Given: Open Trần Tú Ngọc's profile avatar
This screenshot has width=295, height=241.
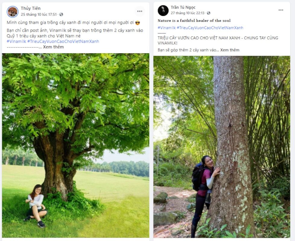Looking at the screenshot, I should pyautogui.click(x=163, y=11).
